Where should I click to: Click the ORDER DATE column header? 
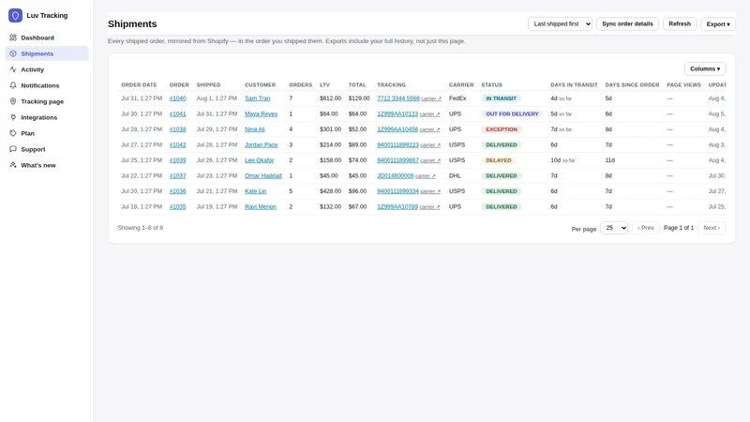pyautogui.click(x=139, y=85)
